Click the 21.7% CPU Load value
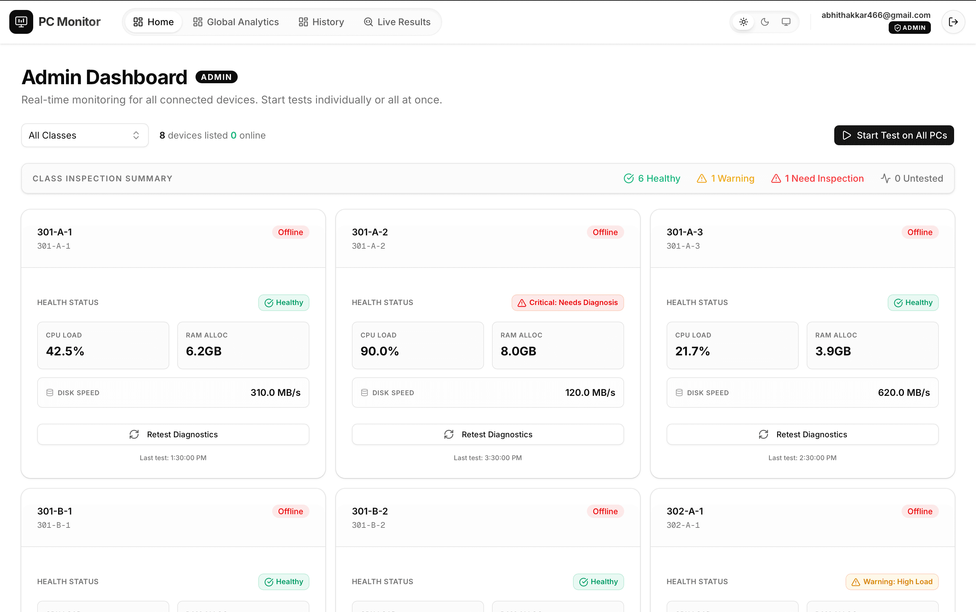The image size is (976, 612). pyautogui.click(x=693, y=351)
